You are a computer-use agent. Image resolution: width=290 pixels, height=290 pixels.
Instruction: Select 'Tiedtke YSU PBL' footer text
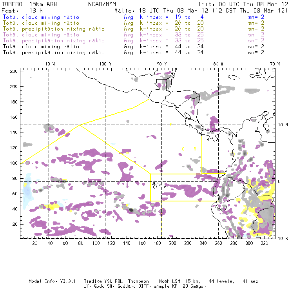point(103,281)
